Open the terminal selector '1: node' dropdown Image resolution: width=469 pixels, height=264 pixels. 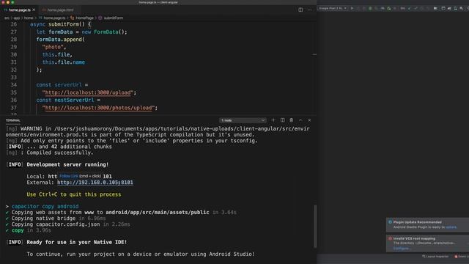click(x=243, y=120)
